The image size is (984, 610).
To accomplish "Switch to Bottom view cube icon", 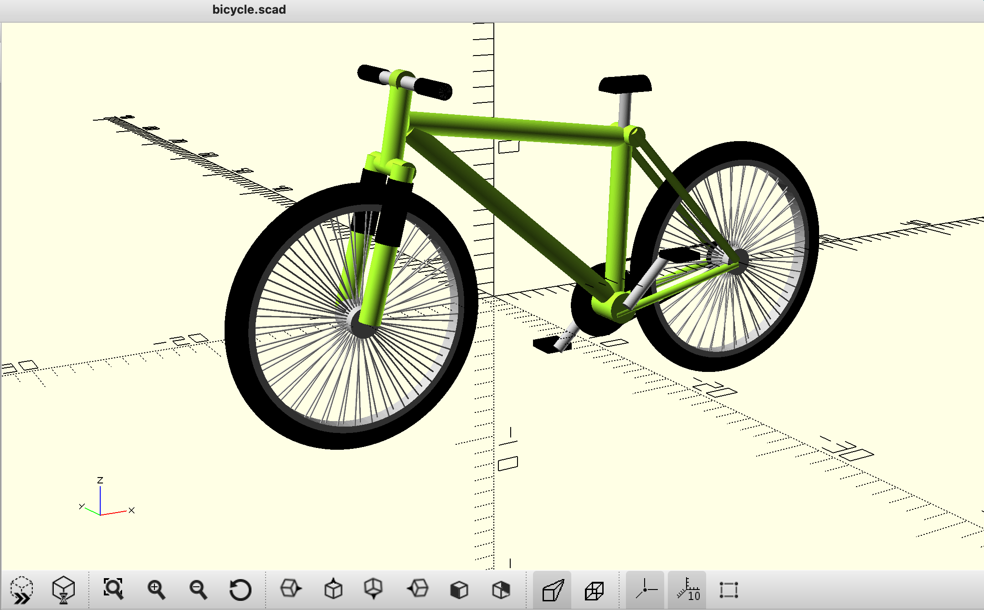I will click(374, 589).
